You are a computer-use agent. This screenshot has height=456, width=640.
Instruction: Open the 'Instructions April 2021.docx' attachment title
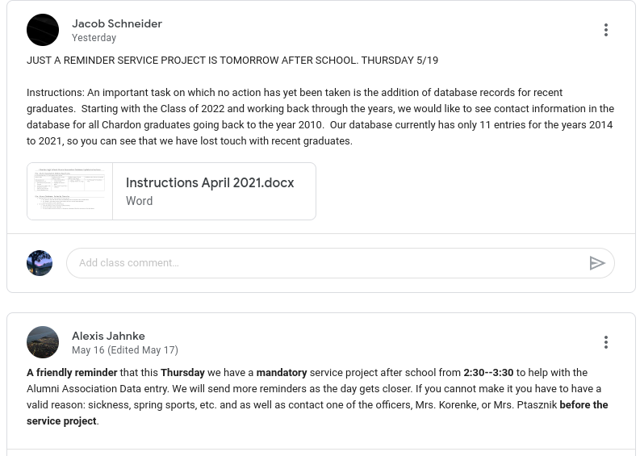tap(210, 183)
